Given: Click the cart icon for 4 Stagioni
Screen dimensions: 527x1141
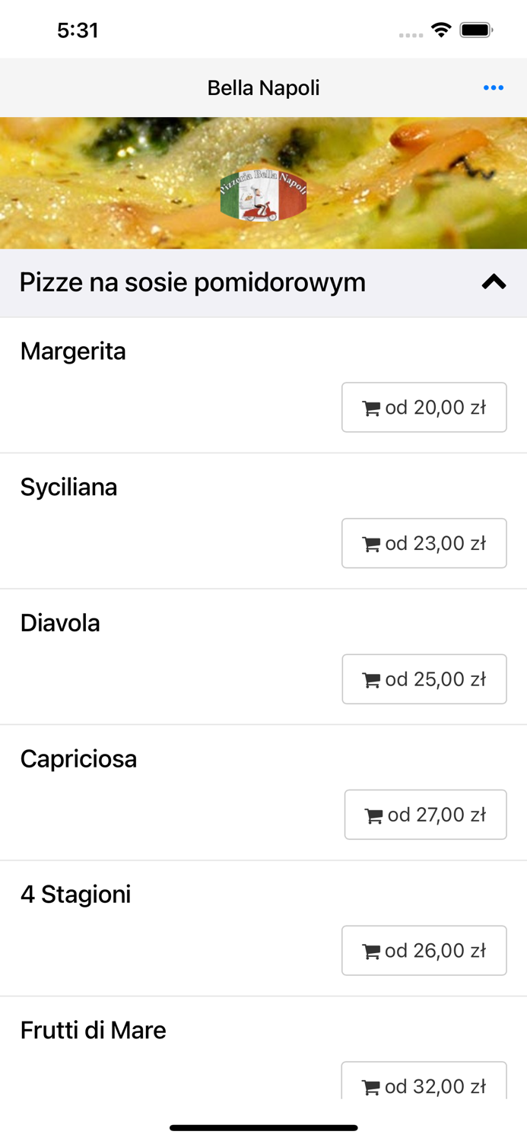Looking at the screenshot, I should point(372,950).
